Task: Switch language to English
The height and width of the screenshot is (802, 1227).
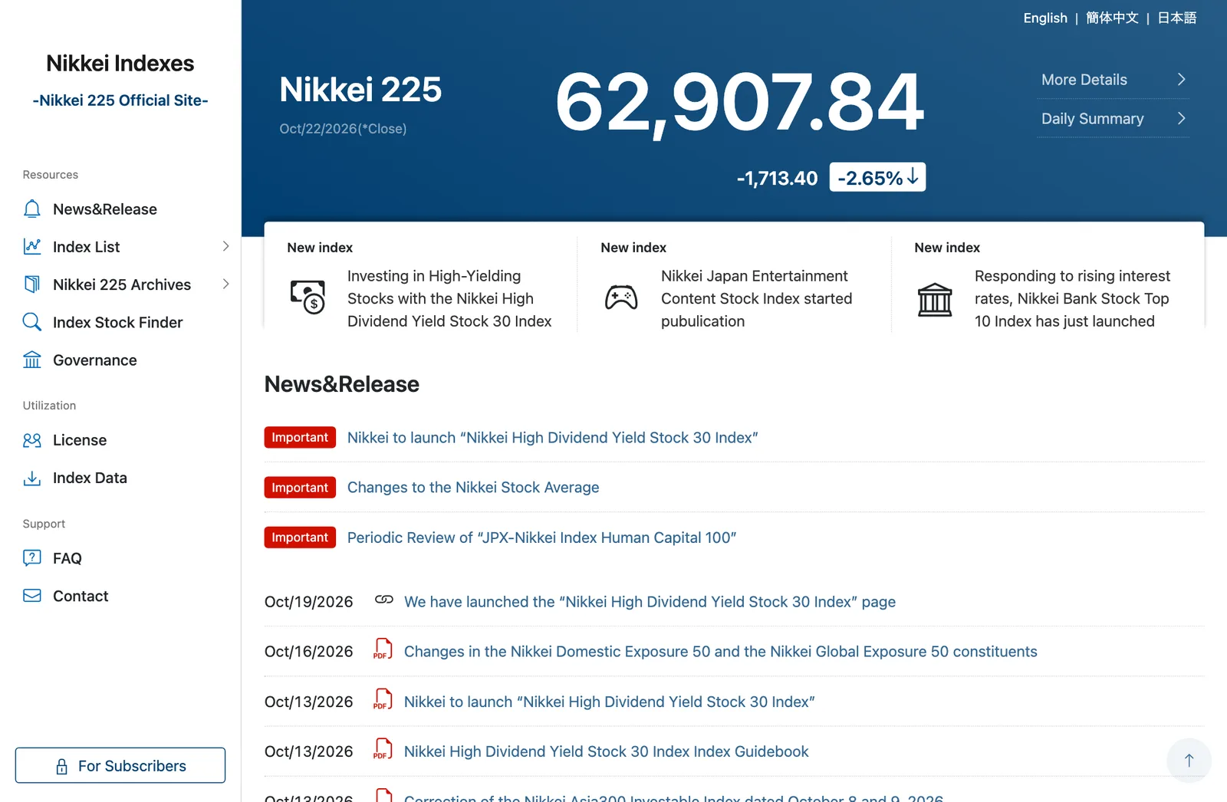Action: (x=1045, y=18)
